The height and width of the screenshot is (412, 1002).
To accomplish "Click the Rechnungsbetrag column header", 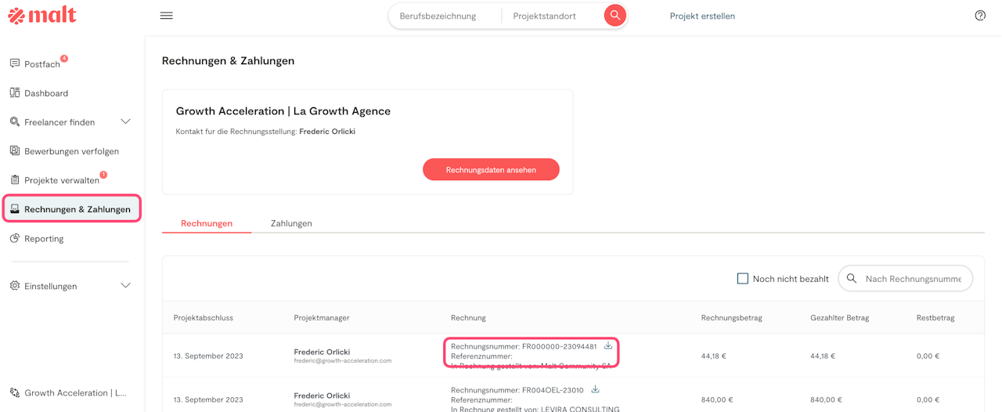I will 731,317.
